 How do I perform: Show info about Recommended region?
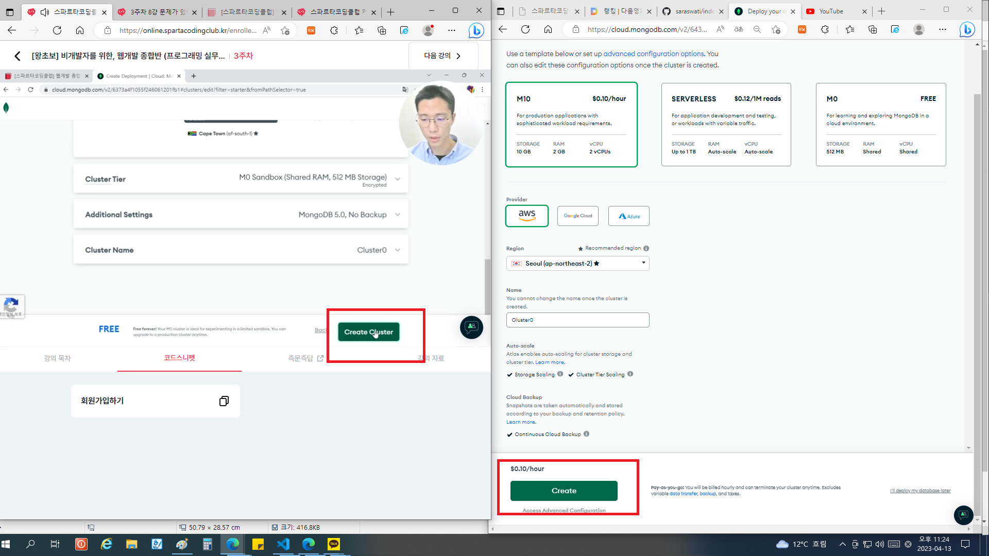(x=646, y=248)
